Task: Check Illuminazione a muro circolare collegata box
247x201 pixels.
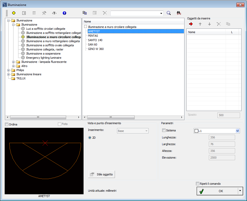Action: pyautogui.click(x=86, y=27)
